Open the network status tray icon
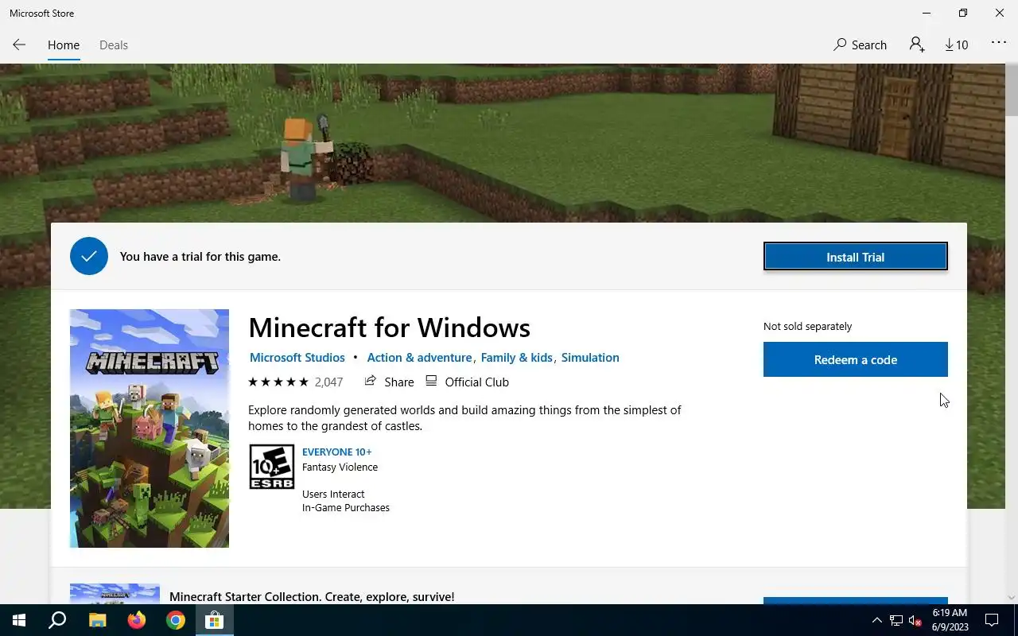Screen dimensions: 1018x636 pyautogui.click(x=896, y=620)
